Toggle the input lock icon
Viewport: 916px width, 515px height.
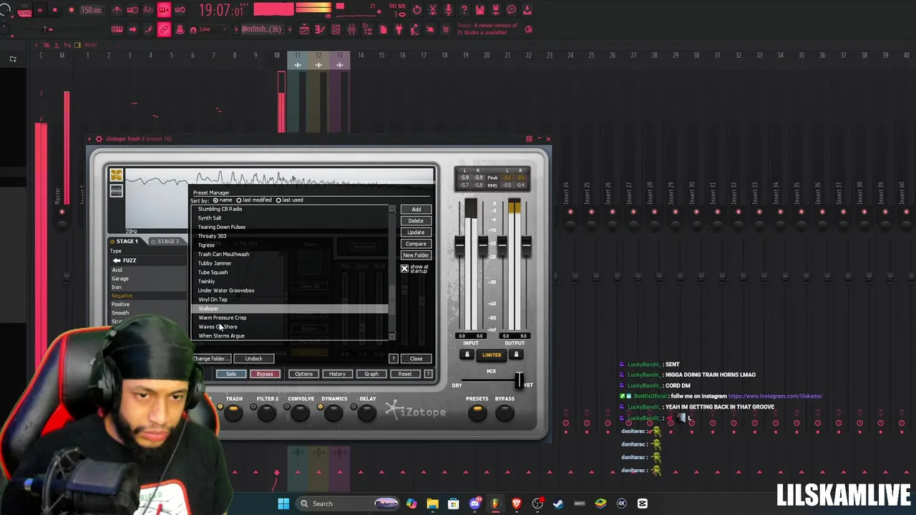click(467, 355)
